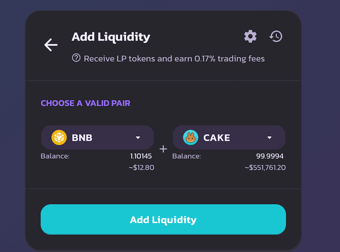Image resolution: width=340 pixels, height=252 pixels.
Task: Expand the BNB dropdown caret
Action: point(138,137)
